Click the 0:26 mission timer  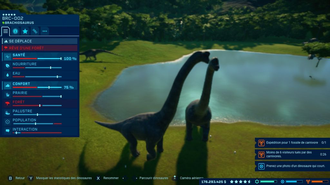pos(323,154)
